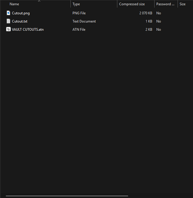Click the password No value for Cutout.png
Viewport: 193px width, 198px height.
pyautogui.click(x=159, y=13)
